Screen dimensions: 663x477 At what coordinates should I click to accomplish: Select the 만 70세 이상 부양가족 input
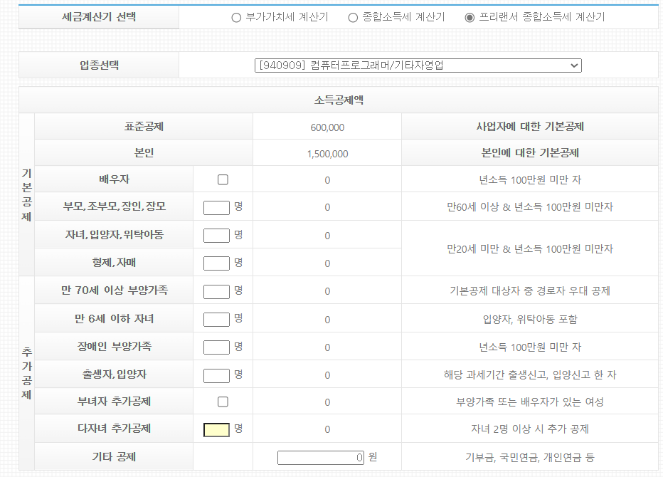[216, 292]
